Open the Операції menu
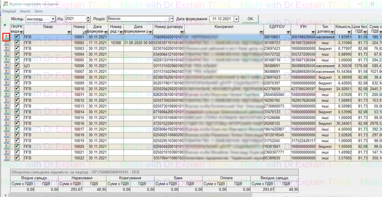The image size is (382, 197). 8,12
